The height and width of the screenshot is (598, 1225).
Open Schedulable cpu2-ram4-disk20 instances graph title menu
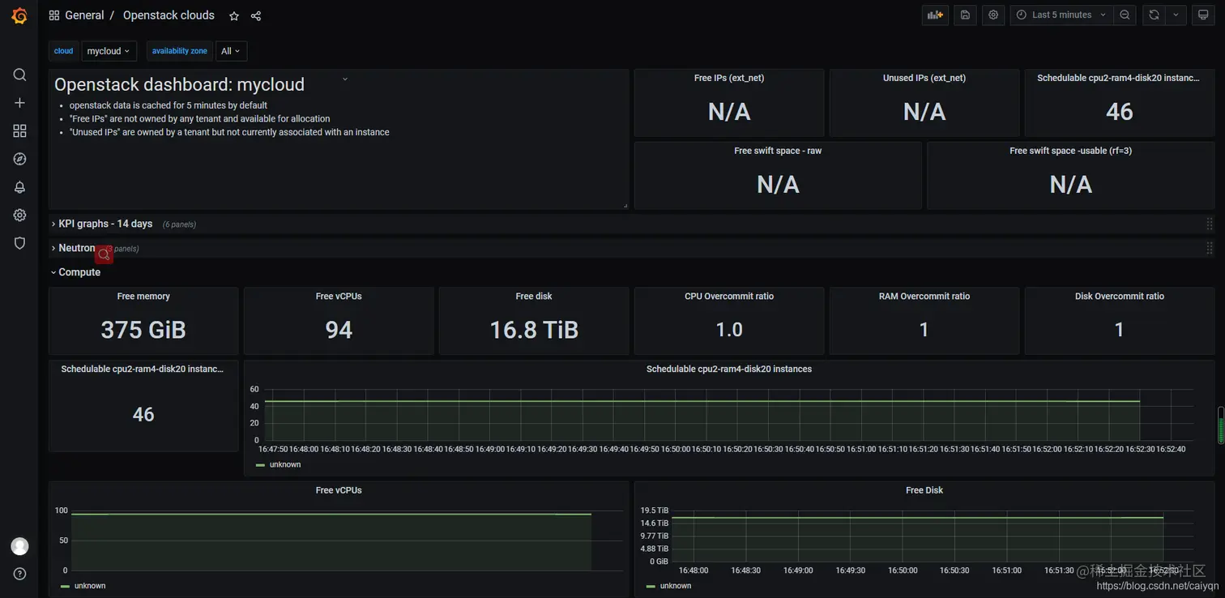[x=729, y=369]
